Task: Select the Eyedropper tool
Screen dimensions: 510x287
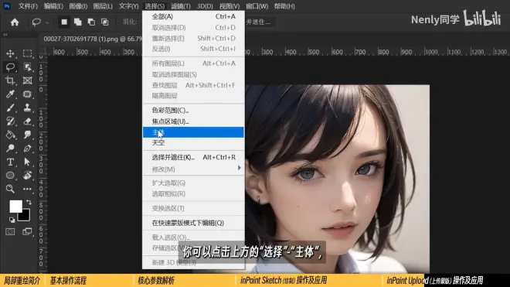Action: tap(10, 94)
